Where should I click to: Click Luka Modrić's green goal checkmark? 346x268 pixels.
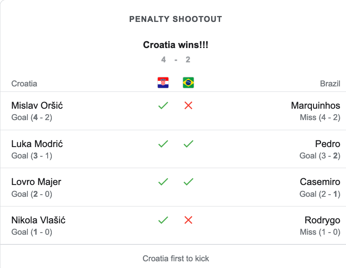pyautogui.click(x=163, y=144)
